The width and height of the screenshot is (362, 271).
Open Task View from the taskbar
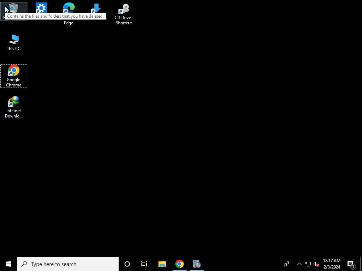point(144,264)
